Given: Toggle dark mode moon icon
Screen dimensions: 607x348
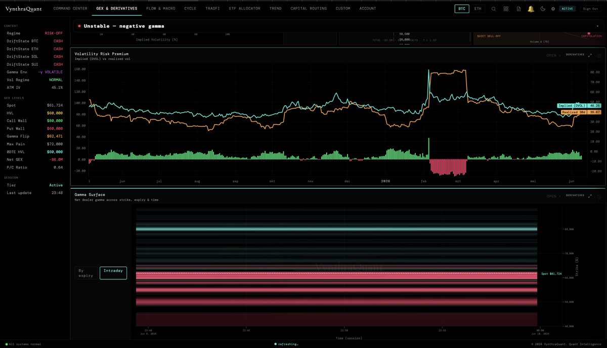Looking at the screenshot, I should (x=543, y=9).
